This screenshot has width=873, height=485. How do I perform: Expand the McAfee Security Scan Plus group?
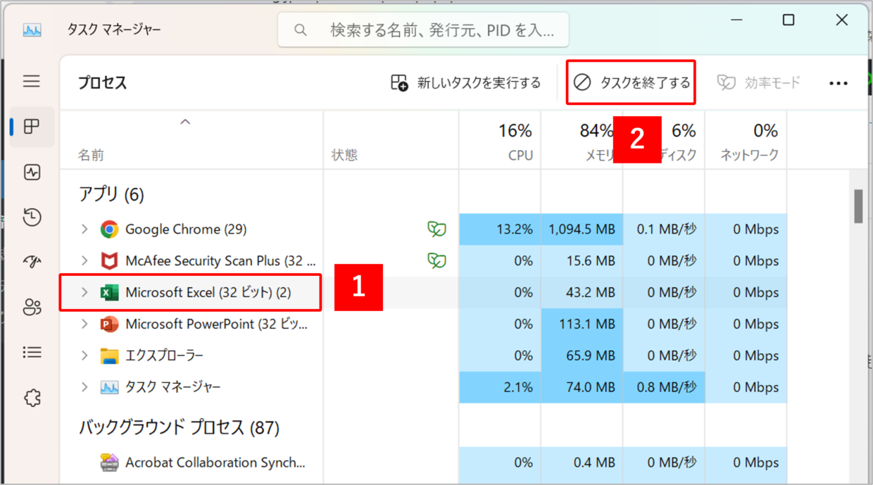pos(84,261)
